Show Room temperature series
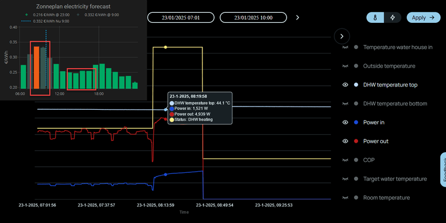Image resolution: width=446 pixels, height=223 pixels. 345,198
